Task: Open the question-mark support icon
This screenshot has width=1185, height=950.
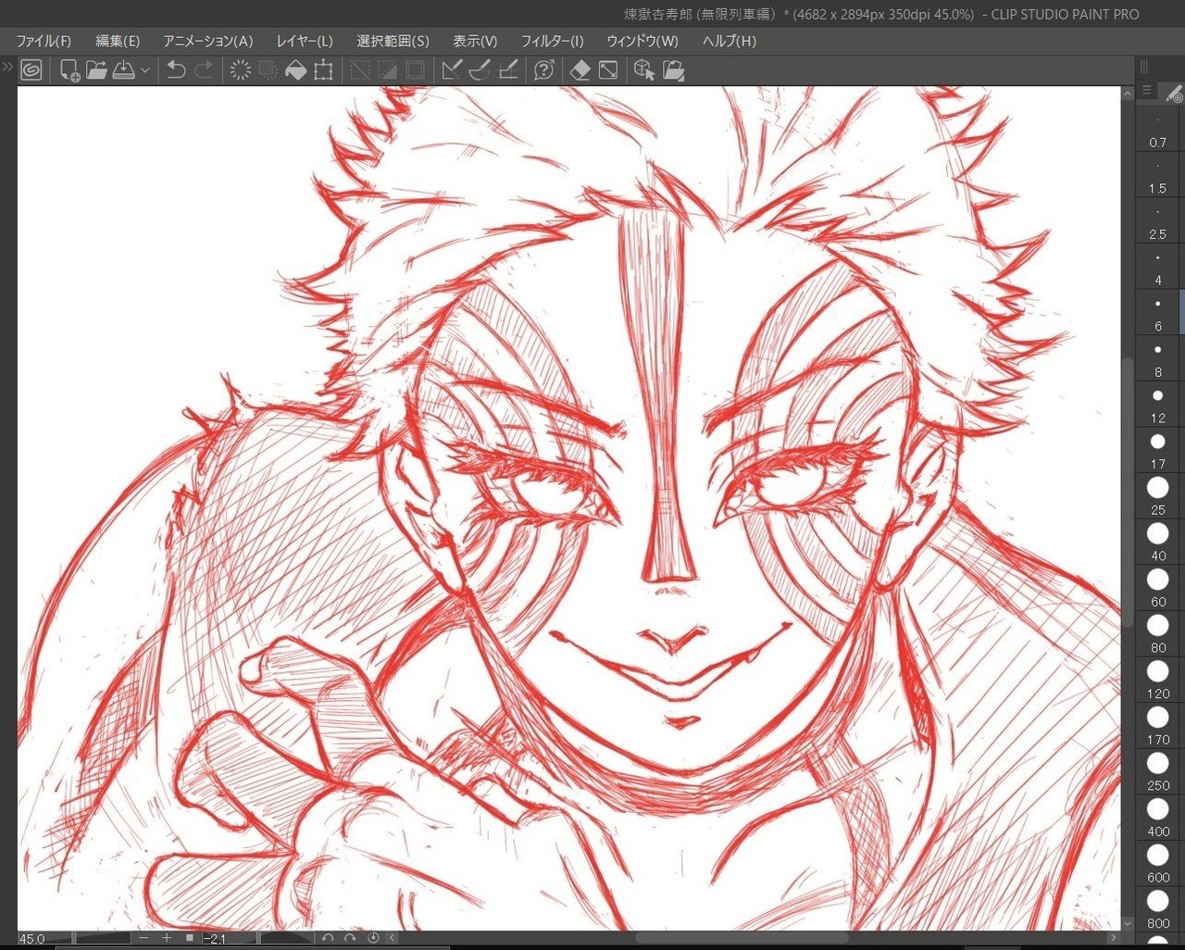Action: click(x=544, y=70)
